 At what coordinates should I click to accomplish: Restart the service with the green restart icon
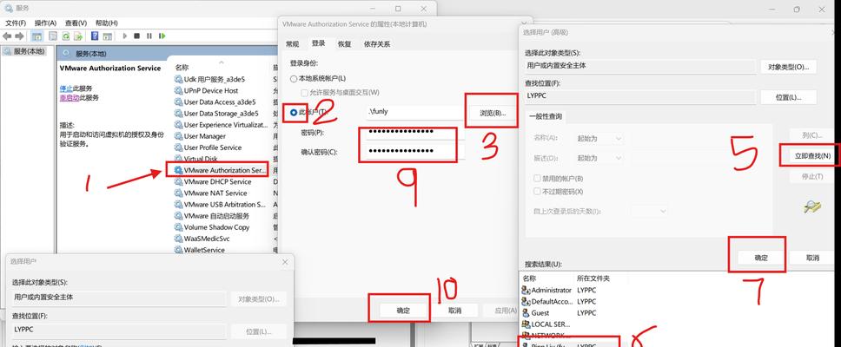162,36
